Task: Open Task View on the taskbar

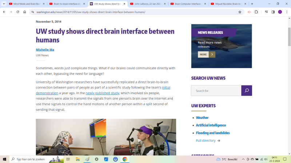Action: (68, 159)
